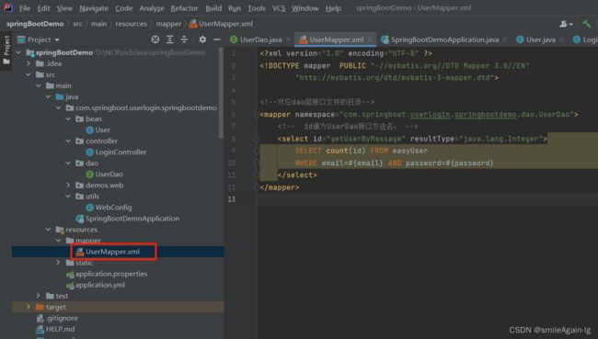Viewport: 598px width, 339px height.
Task: Open the Project panel settings gear
Action: [202, 40]
